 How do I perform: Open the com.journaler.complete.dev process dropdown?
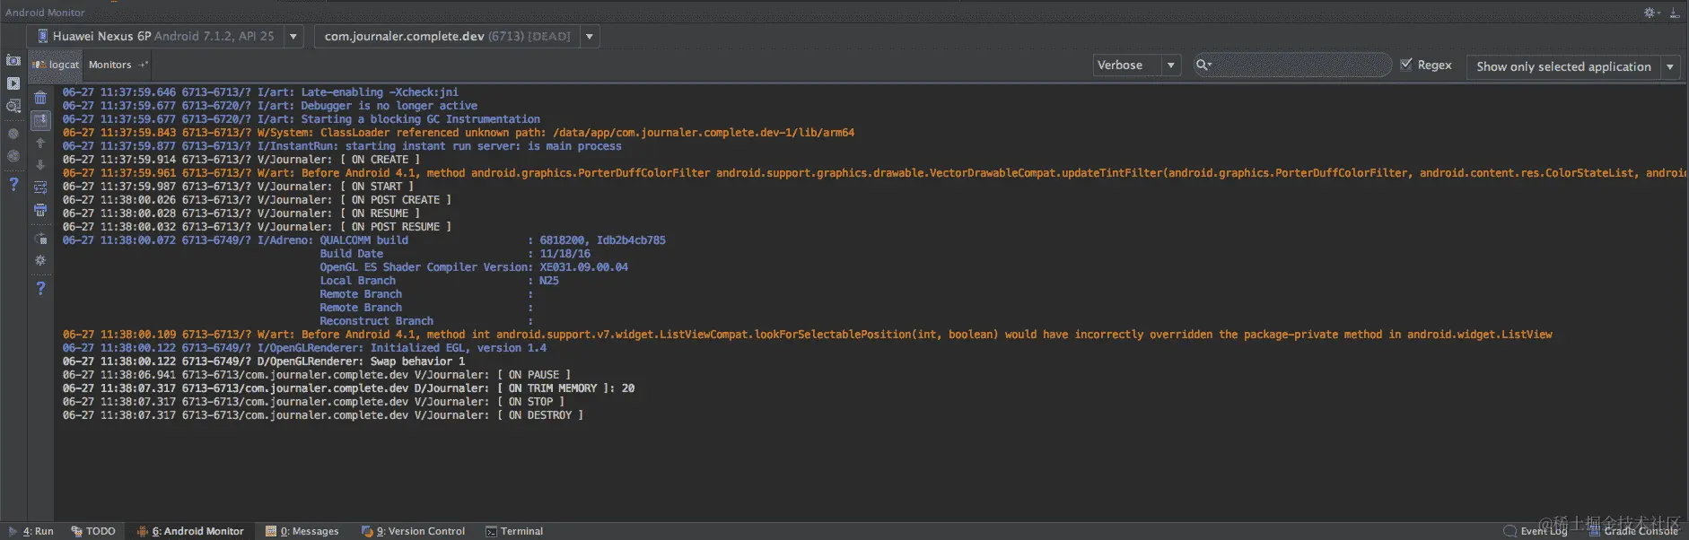(456, 36)
